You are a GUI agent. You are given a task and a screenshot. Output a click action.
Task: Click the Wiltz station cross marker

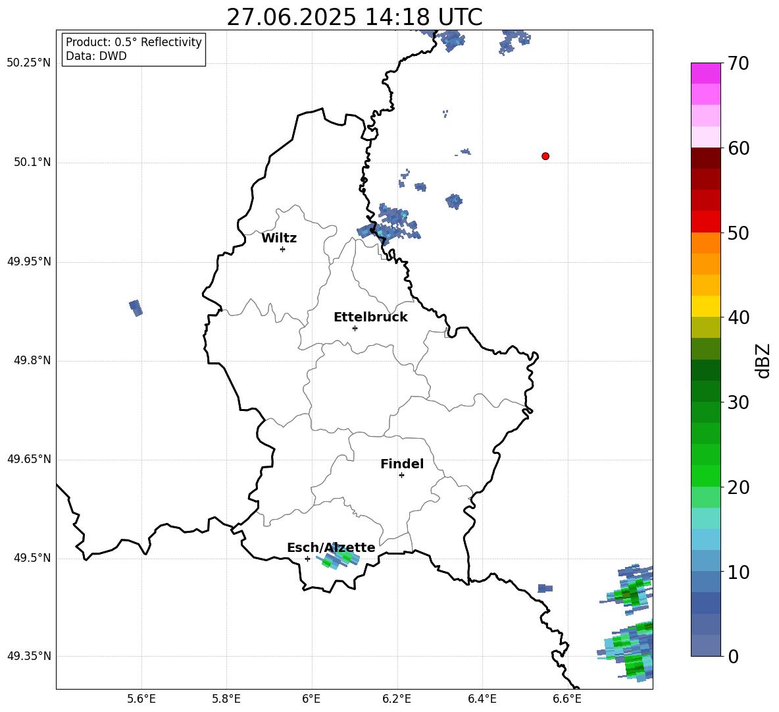point(282,249)
